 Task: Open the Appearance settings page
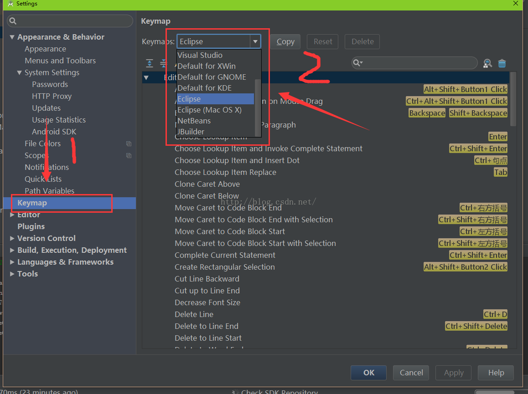click(46, 49)
